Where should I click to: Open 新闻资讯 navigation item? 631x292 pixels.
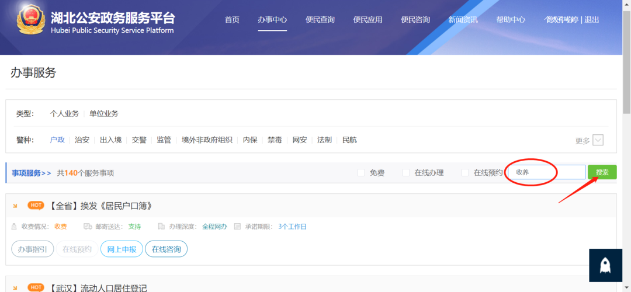463,20
